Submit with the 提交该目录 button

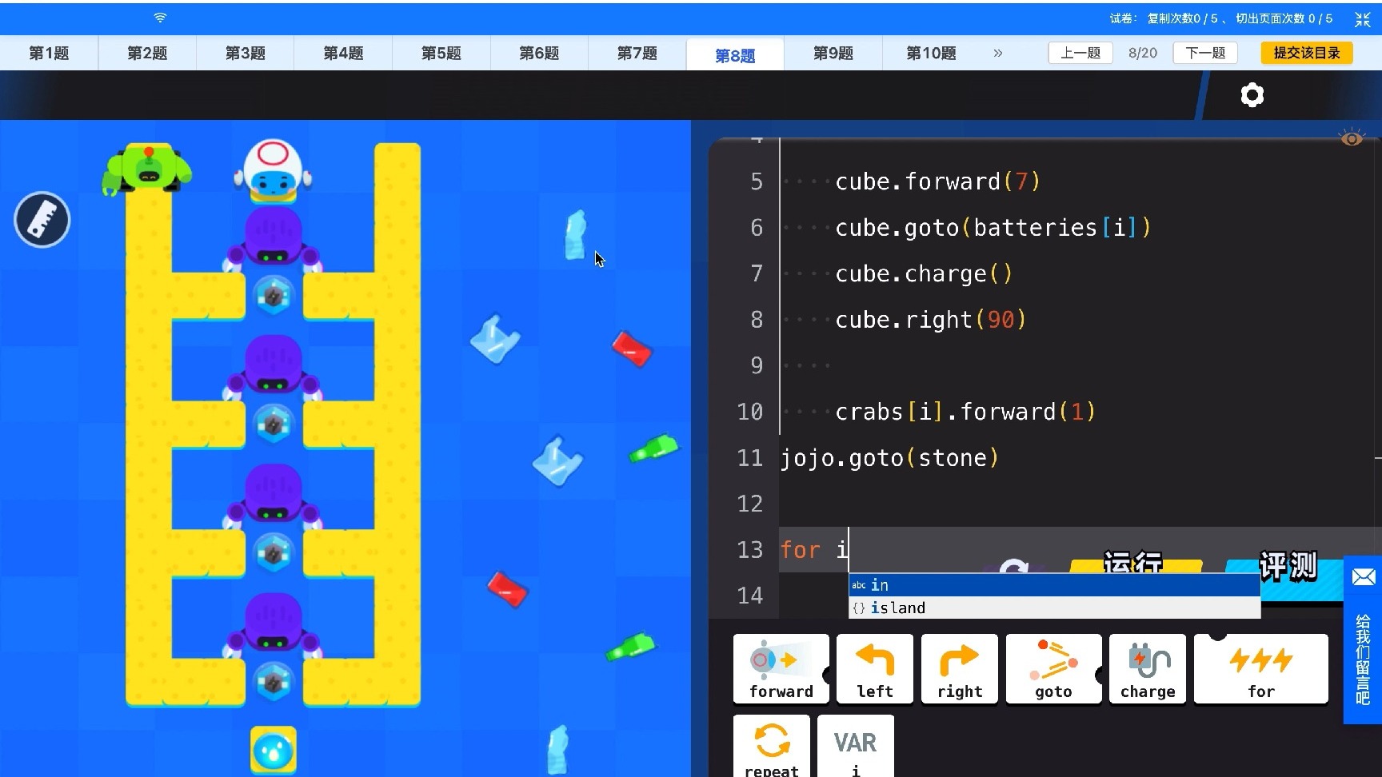pyautogui.click(x=1307, y=53)
